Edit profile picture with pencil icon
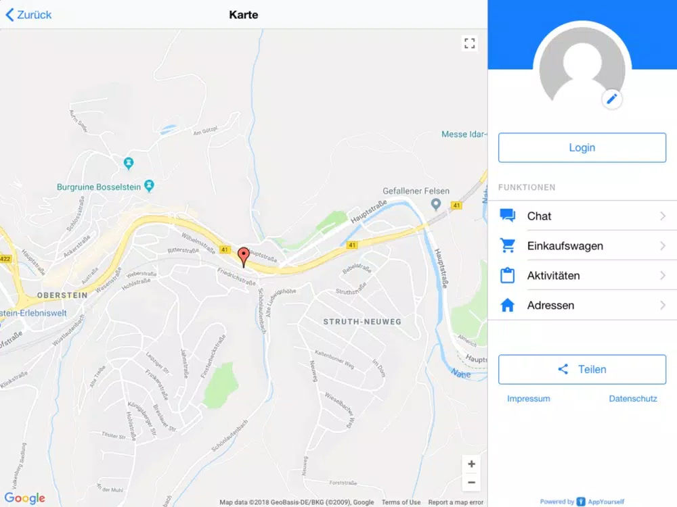The image size is (677, 507). coord(611,99)
